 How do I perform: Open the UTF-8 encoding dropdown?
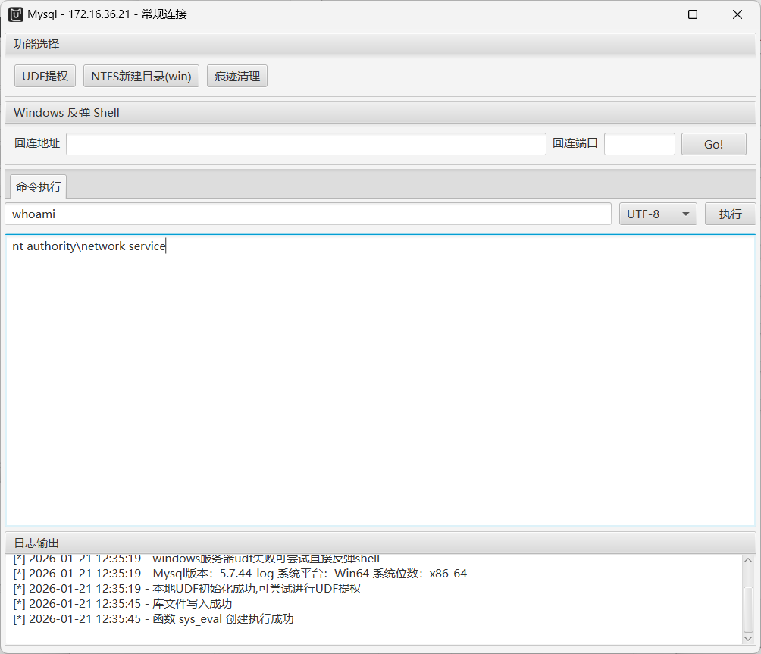pyautogui.click(x=658, y=214)
